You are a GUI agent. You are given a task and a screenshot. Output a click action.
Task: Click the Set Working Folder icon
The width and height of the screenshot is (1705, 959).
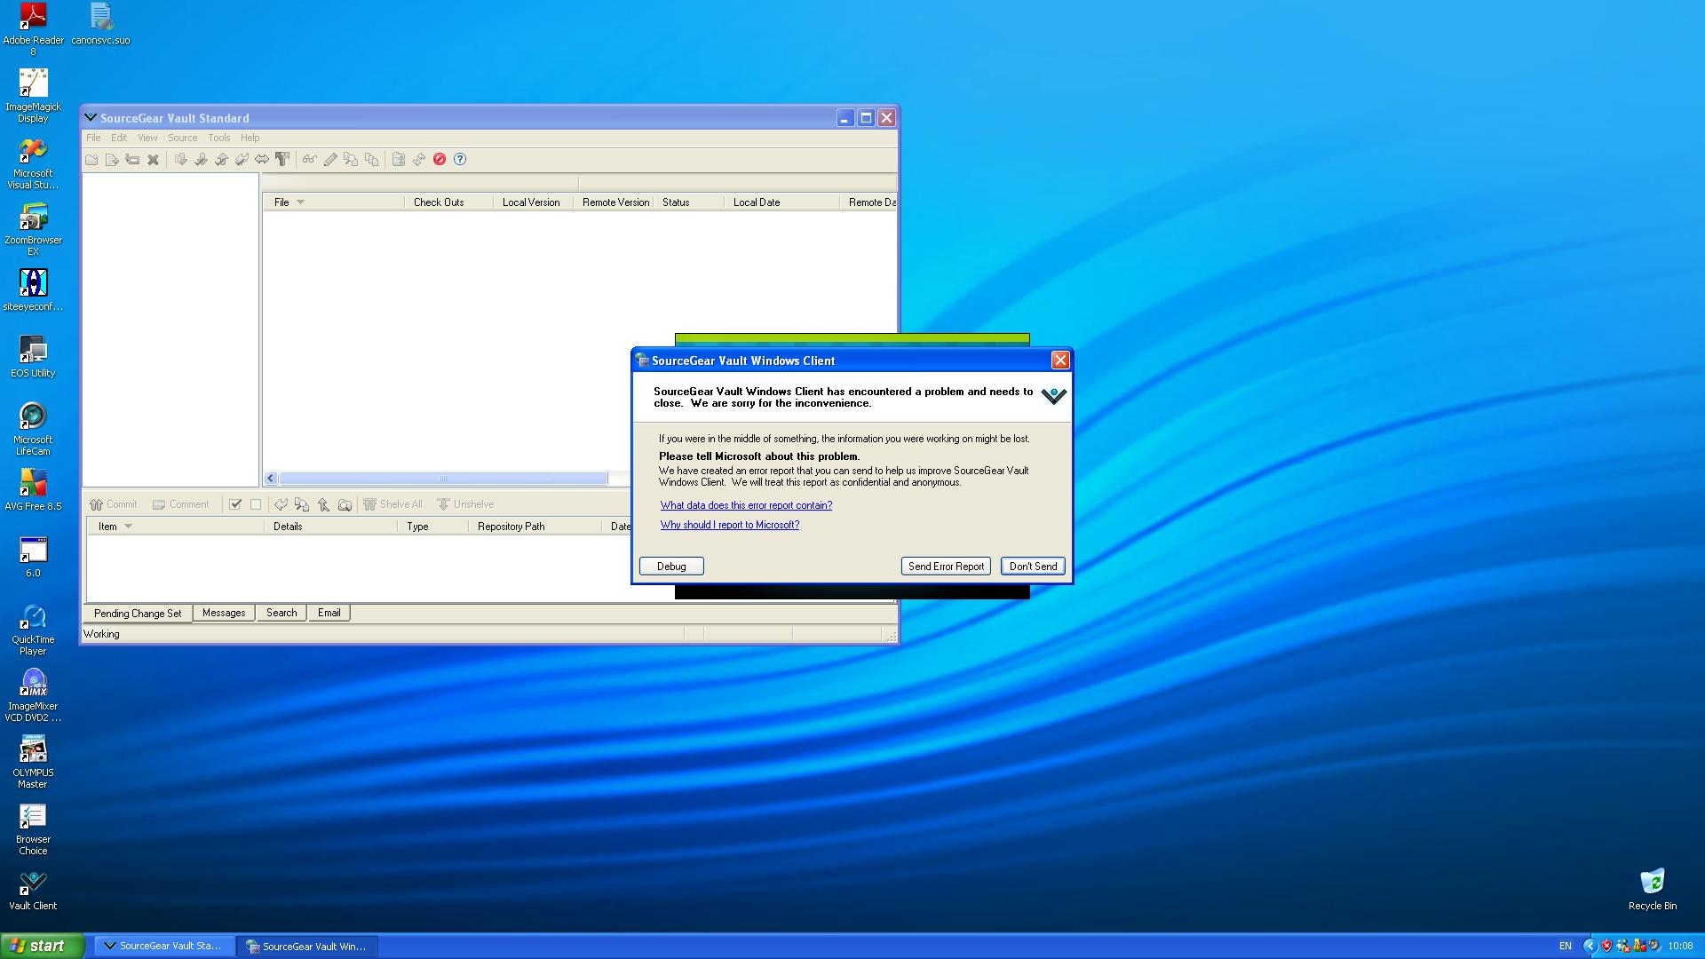tap(399, 160)
